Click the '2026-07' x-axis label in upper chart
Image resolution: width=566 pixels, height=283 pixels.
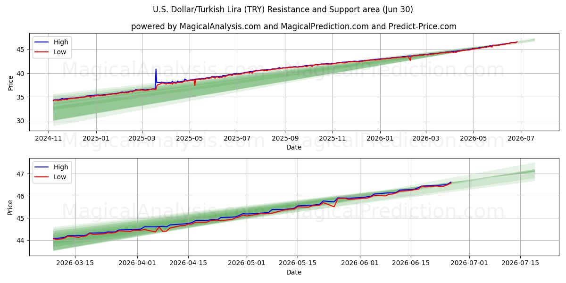520,139
